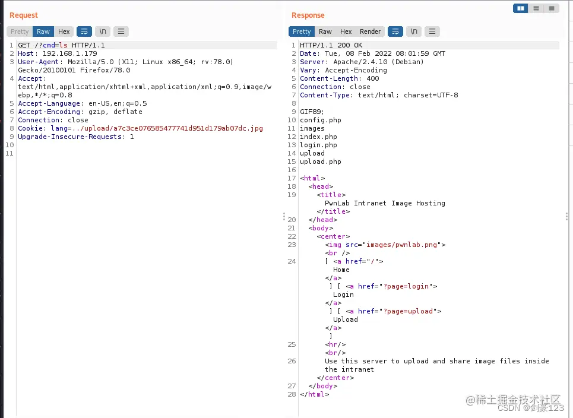Select side-by-side split layout icon
This screenshot has width=573, height=418.
coord(521,8)
